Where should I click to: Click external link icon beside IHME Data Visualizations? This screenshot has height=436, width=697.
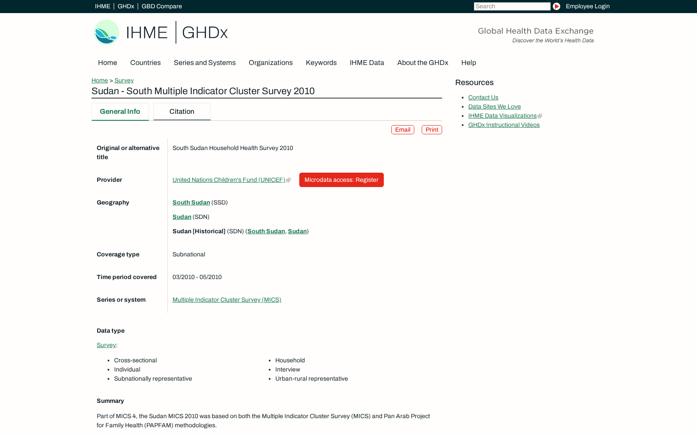point(540,116)
